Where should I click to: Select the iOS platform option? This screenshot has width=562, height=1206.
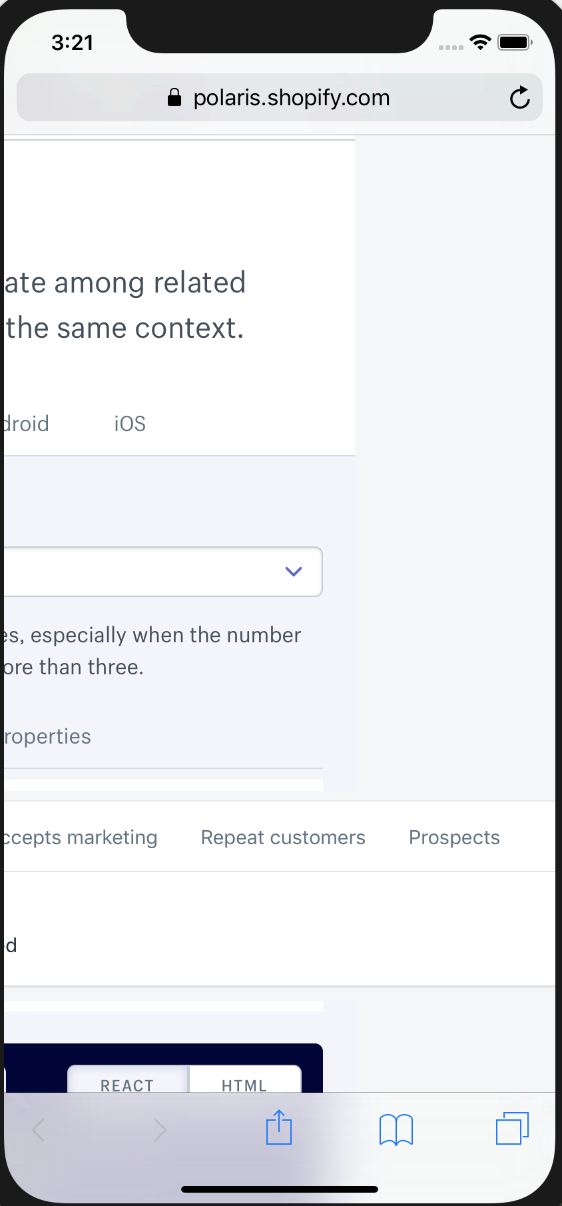pyautogui.click(x=129, y=424)
